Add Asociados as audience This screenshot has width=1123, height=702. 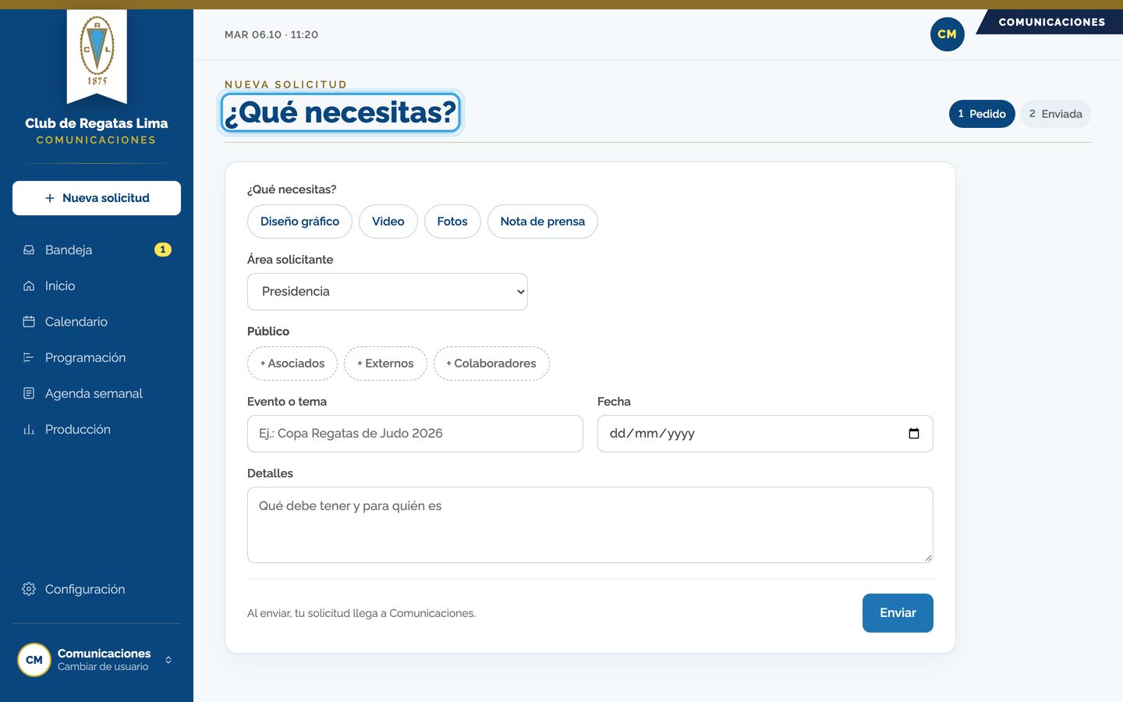point(292,363)
